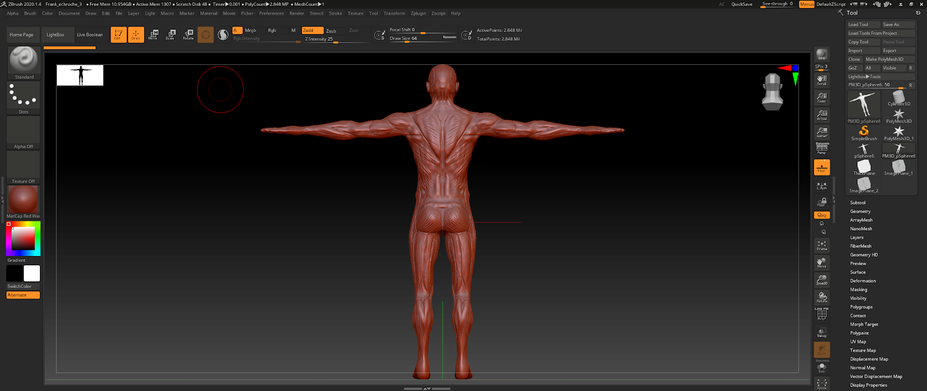This screenshot has width=927, height=391.
Task: Click the LightBox button
Action: coord(56,35)
